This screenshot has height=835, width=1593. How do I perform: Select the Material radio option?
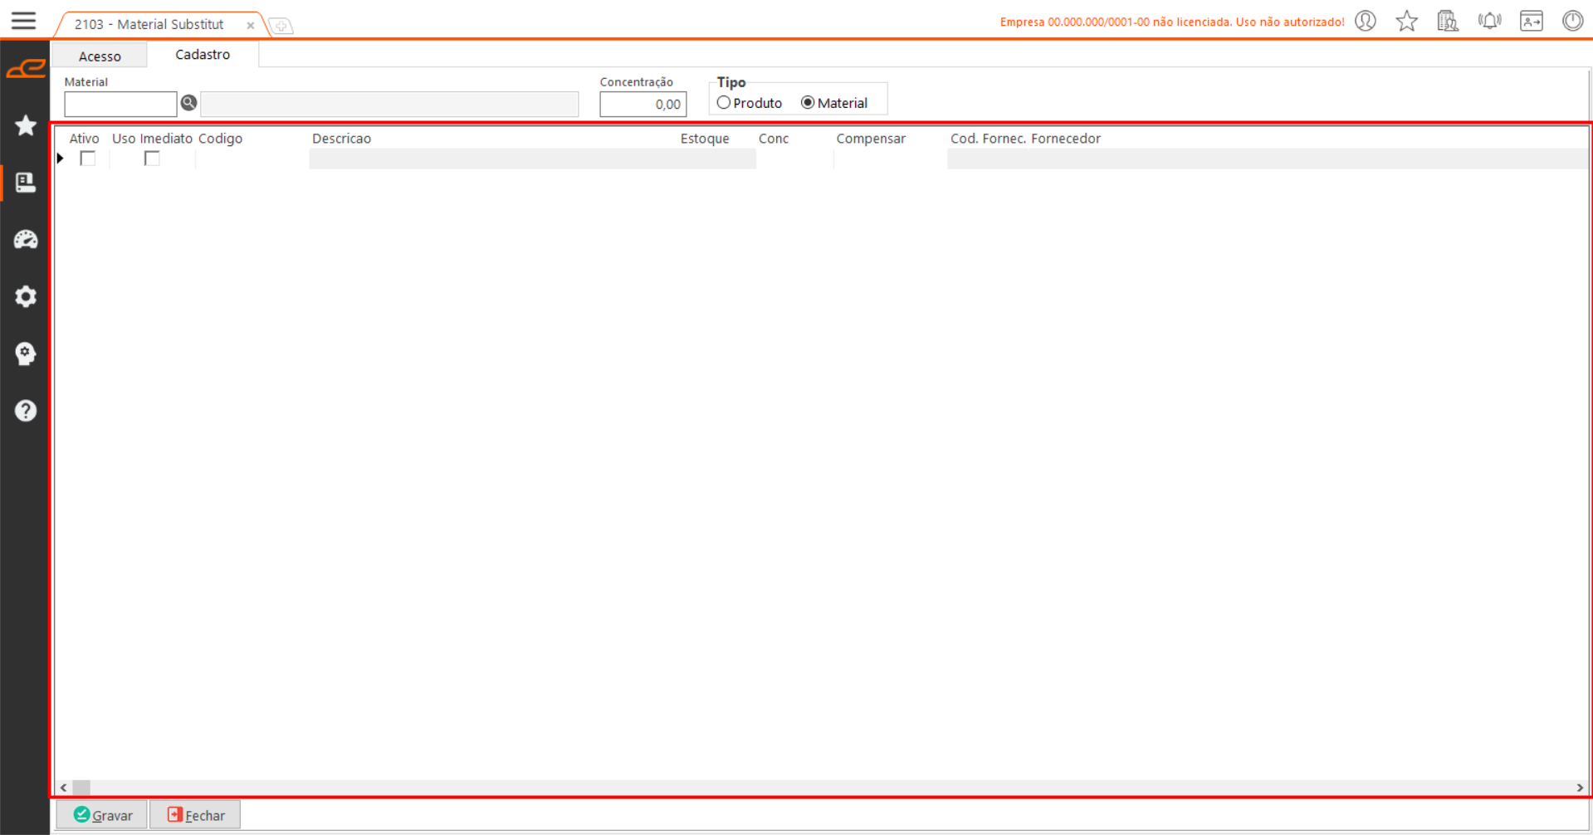808,103
